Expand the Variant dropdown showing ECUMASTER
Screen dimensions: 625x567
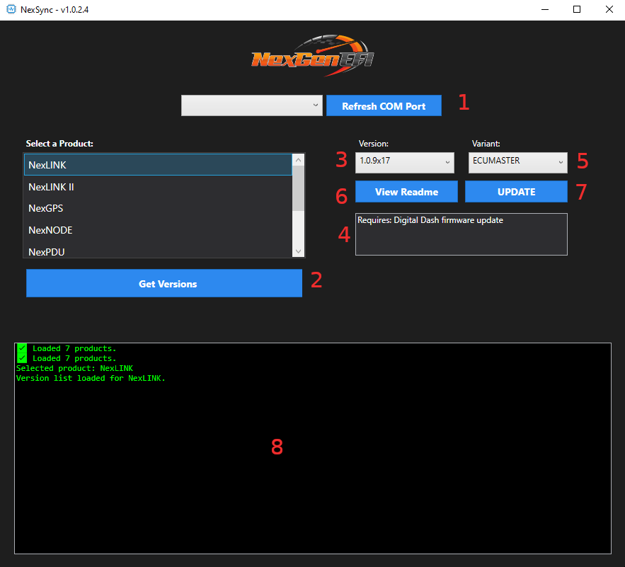click(x=518, y=162)
